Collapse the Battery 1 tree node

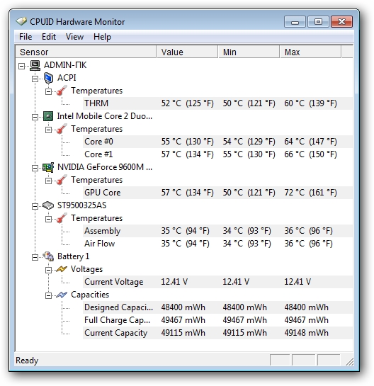pos(35,257)
